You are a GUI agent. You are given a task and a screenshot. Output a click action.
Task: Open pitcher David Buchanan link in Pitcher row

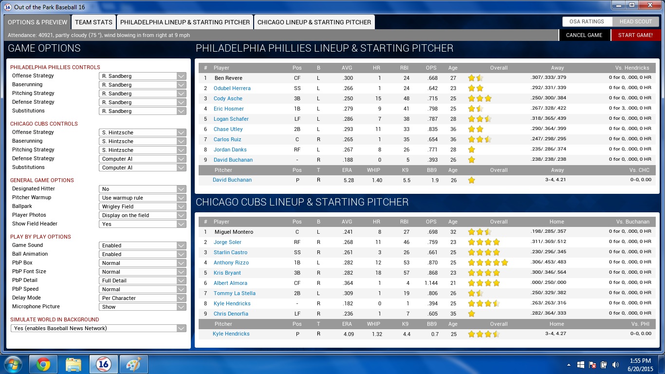(x=232, y=180)
